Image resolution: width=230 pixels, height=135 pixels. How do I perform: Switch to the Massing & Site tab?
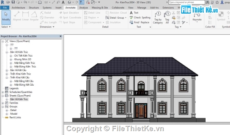pos(100,8)
